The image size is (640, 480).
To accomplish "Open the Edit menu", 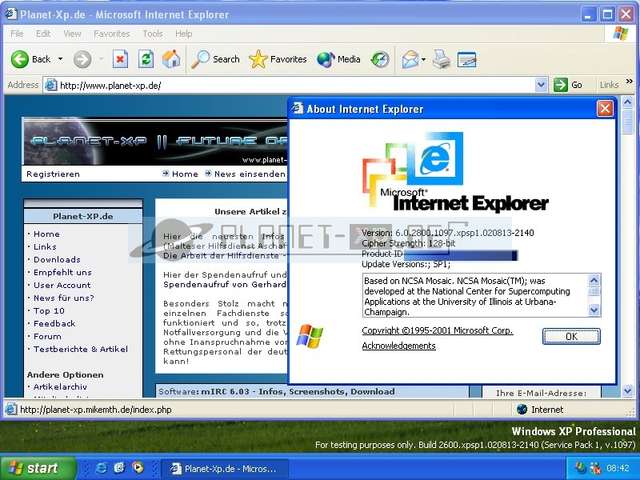I will pyautogui.click(x=43, y=34).
